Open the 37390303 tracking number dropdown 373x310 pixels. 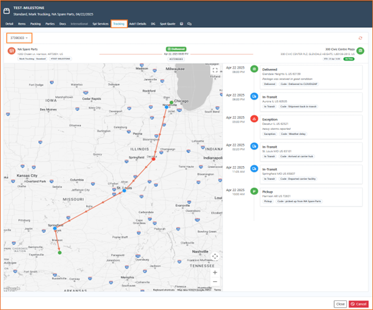(x=19, y=38)
